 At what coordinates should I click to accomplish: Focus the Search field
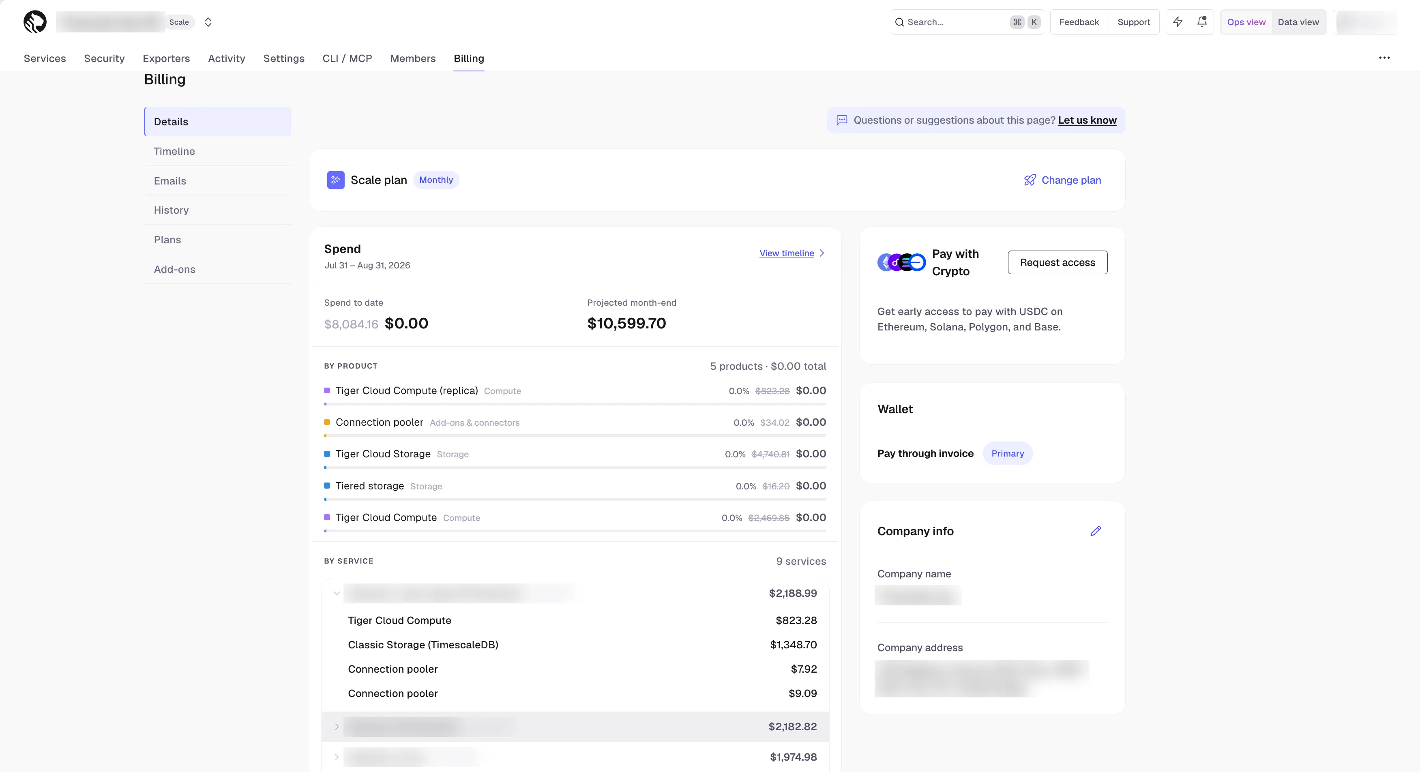coord(967,22)
